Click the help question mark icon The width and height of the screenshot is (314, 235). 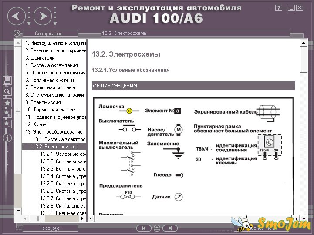click(x=279, y=8)
